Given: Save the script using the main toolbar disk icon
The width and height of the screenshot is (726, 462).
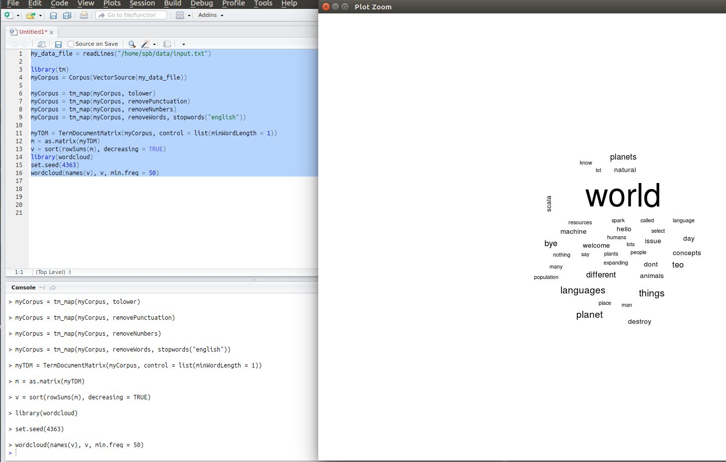Looking at the screenshot, I should coord(53,15).
